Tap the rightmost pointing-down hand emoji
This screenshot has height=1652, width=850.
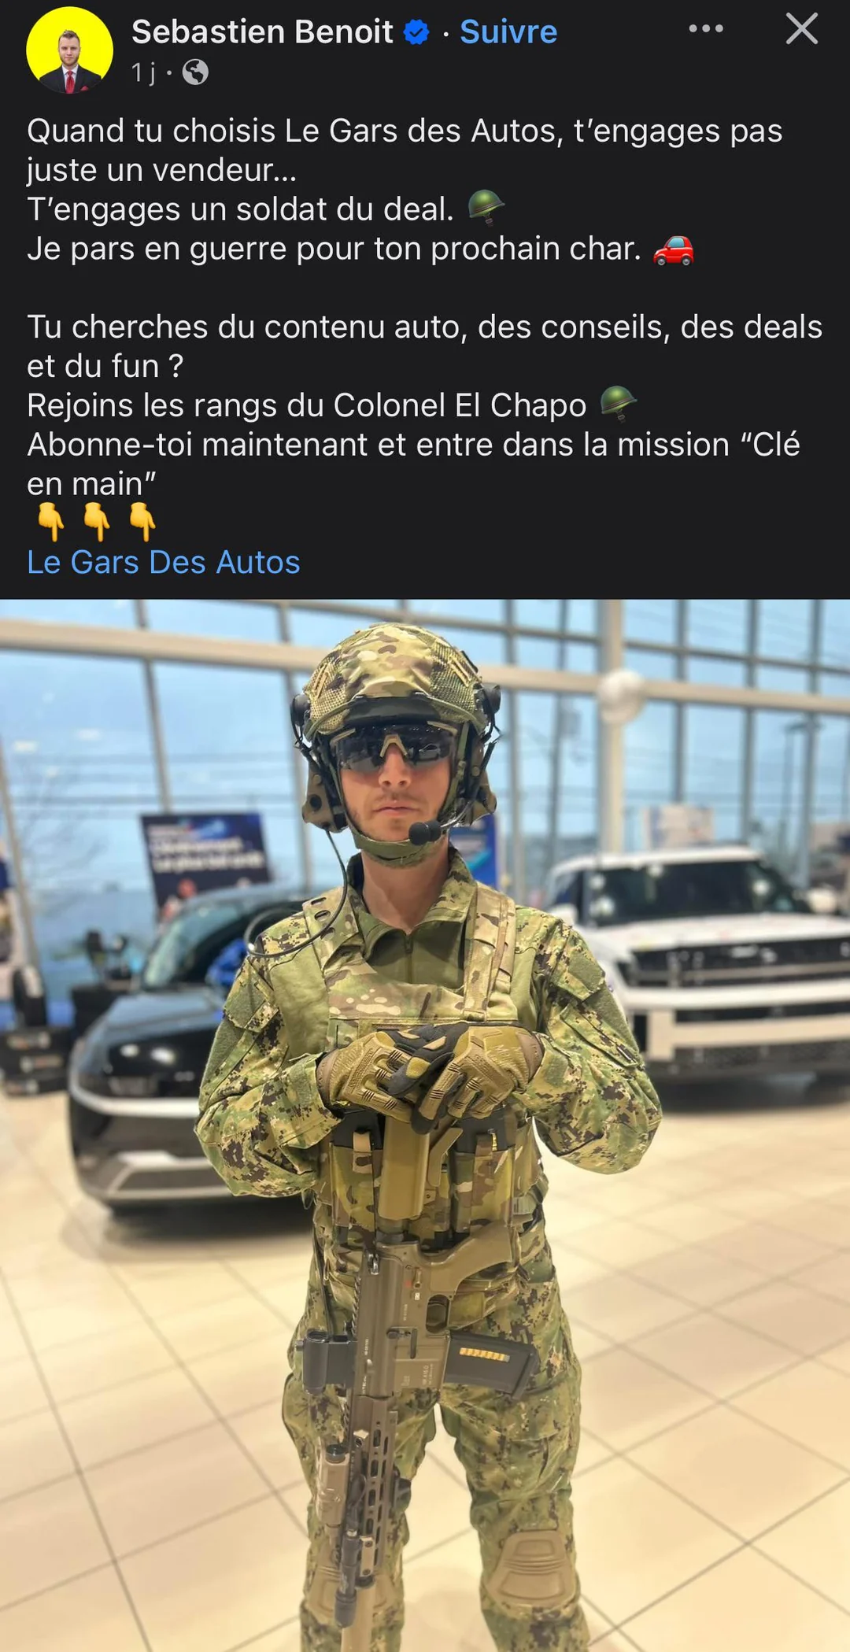[x=142, y=522]
